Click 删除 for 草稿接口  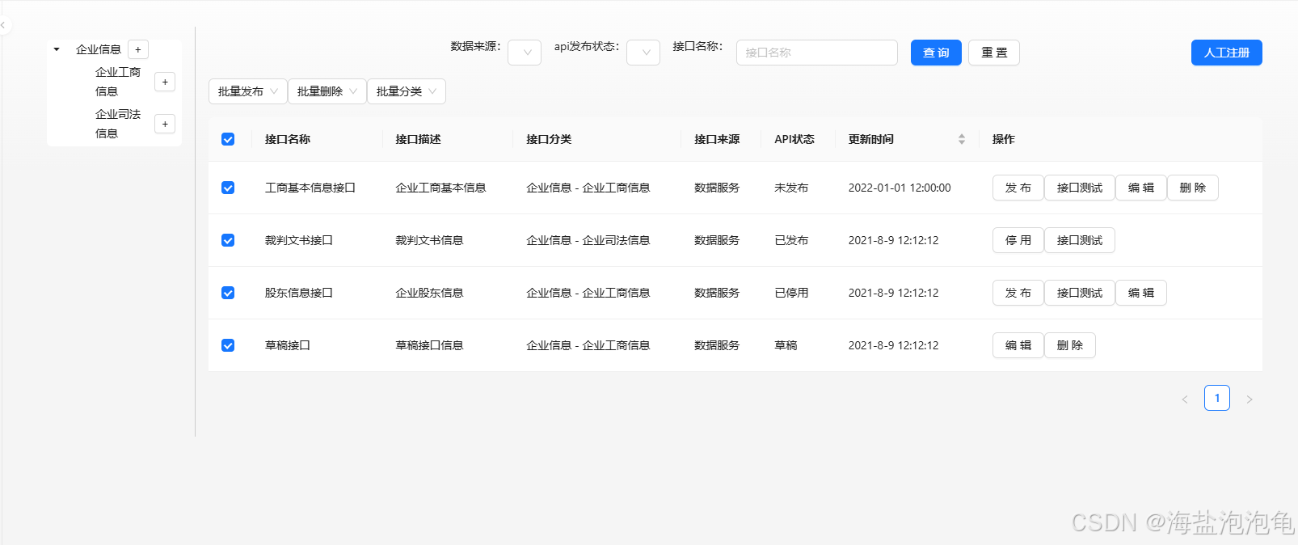coord(1070,345)
